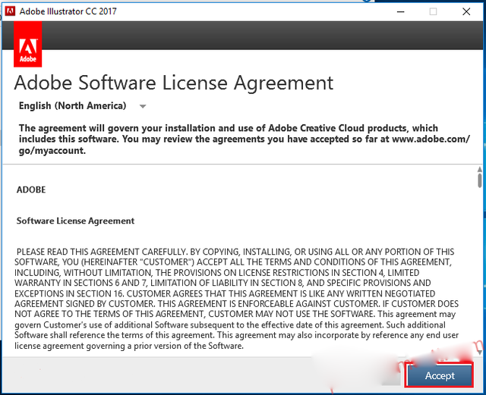486x395 pixels.
Task: Click the 'Adobe Software License Agreement' heading
Action: [x=174, y=83]
